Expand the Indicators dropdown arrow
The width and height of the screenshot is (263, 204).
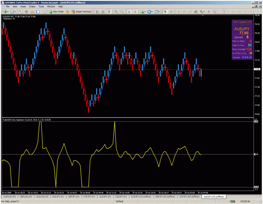pos(145,12)
